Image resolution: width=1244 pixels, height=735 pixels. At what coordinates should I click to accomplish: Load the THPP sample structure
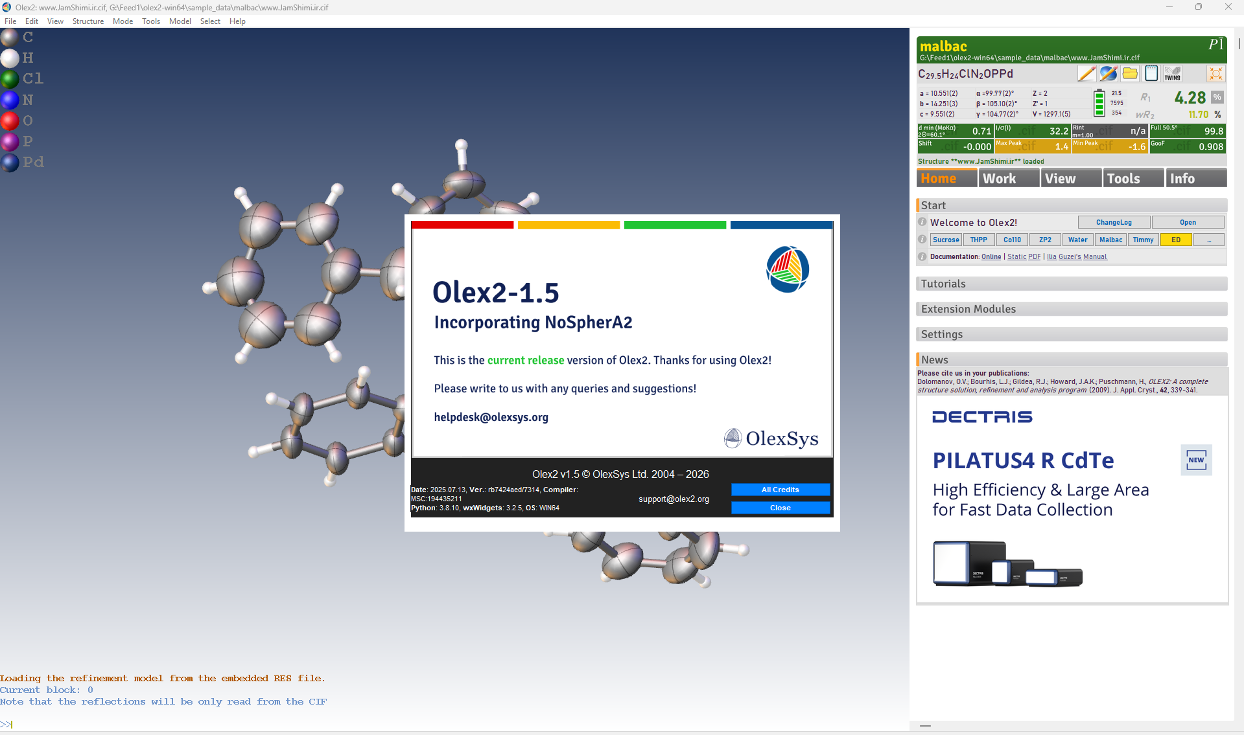pyautogui.click(x=979, y=240)
